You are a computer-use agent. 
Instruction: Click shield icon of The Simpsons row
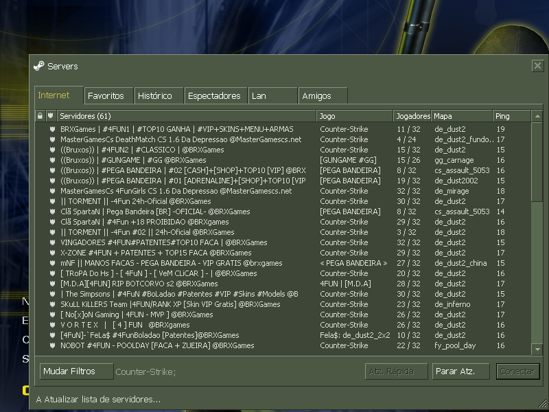(x=53, y=294)
